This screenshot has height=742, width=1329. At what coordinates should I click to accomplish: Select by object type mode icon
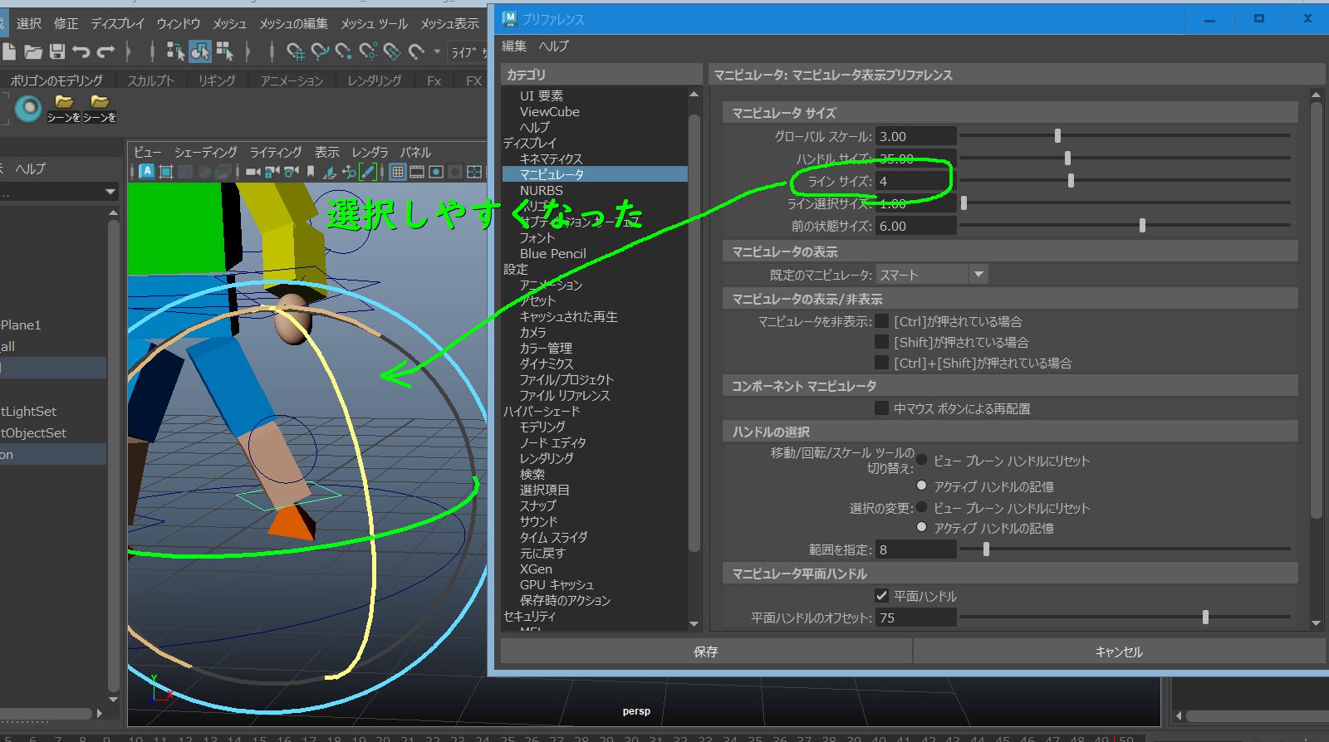point(199,51)
